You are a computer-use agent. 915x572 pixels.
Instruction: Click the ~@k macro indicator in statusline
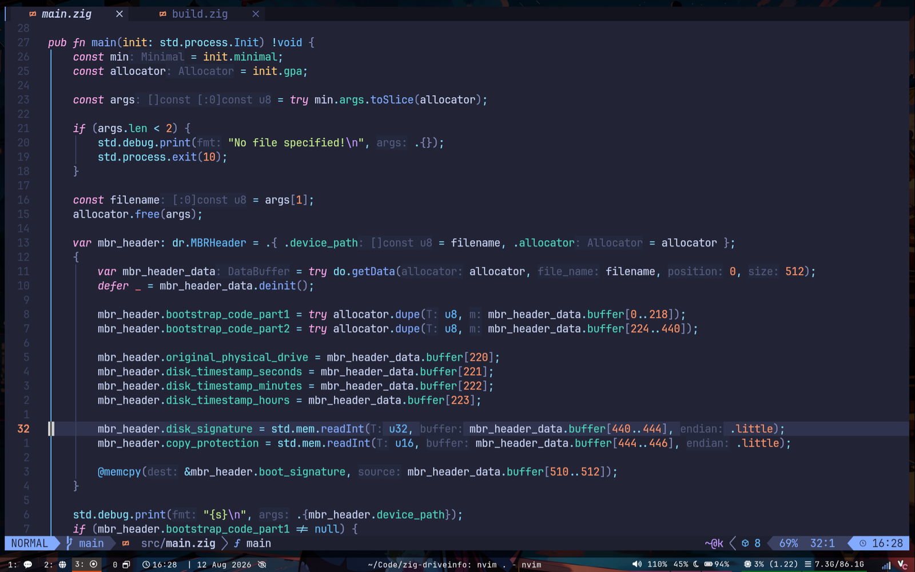(714, 543)
